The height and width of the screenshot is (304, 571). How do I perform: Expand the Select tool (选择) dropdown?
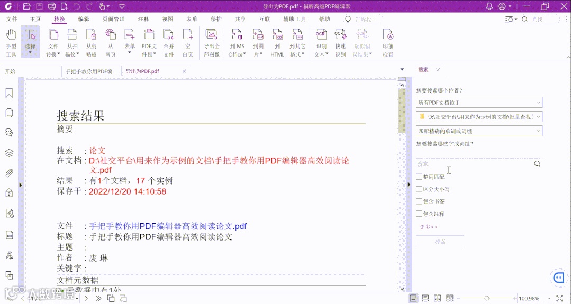tap(30, 53)
